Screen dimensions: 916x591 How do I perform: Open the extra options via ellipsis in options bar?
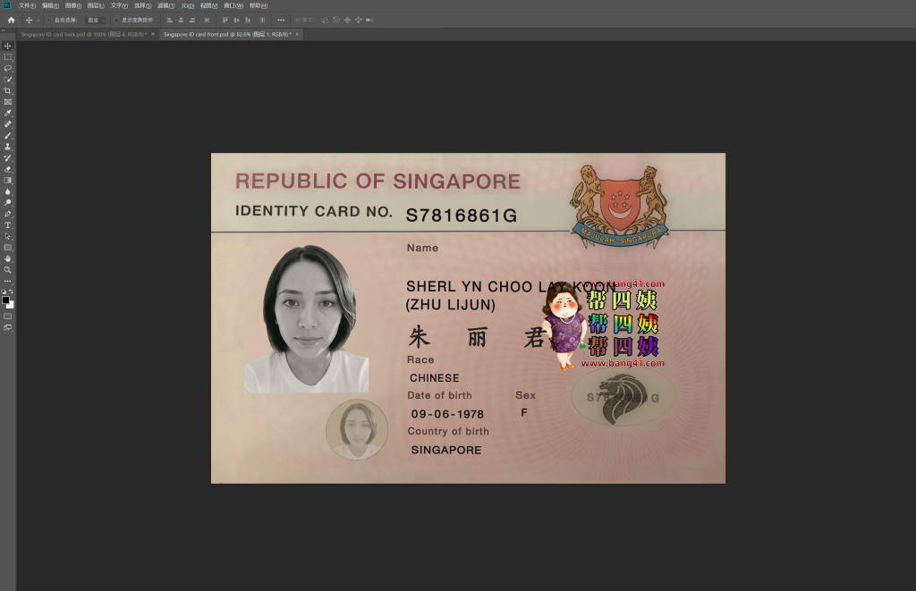tap(281, 20)
